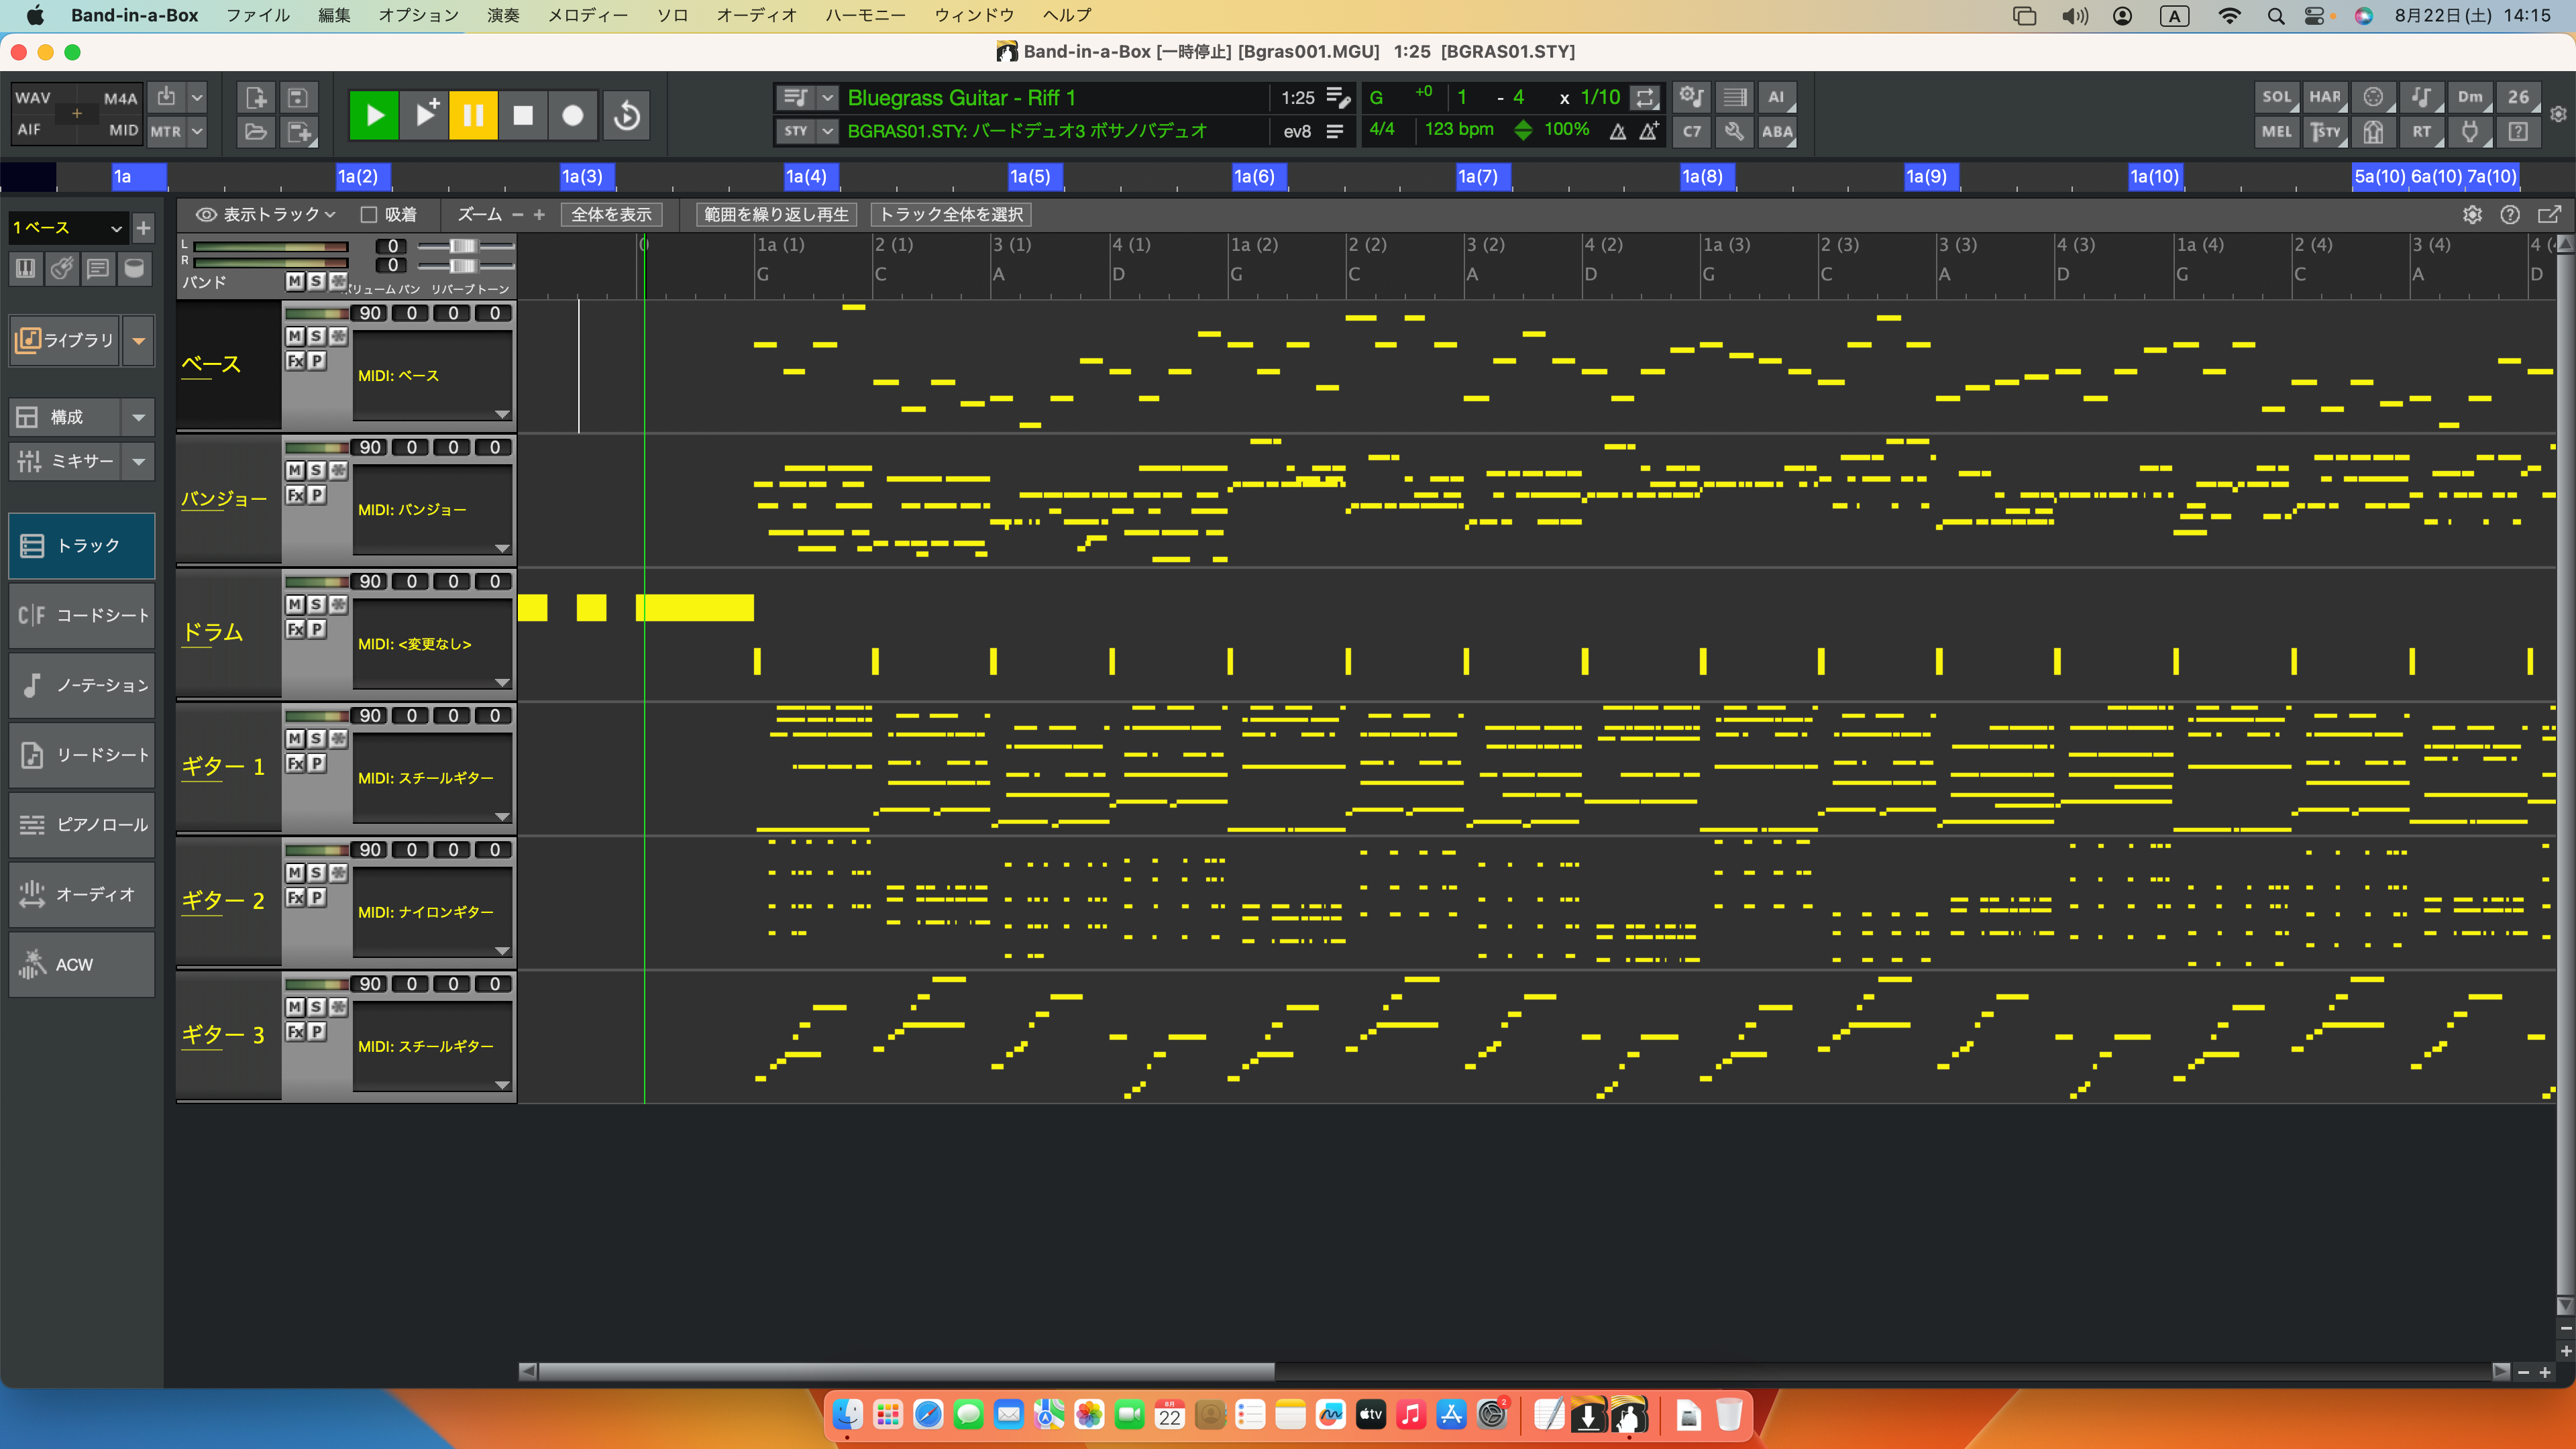This screenshot has height=1449, width=2576.
Task: Open the tracks panel help question mark
Action: pyautogui.click(x=2510, y=215)
